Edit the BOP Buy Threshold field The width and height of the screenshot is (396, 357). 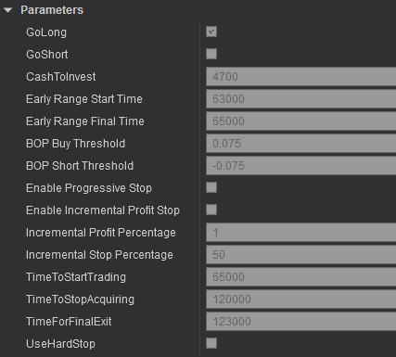301,144
